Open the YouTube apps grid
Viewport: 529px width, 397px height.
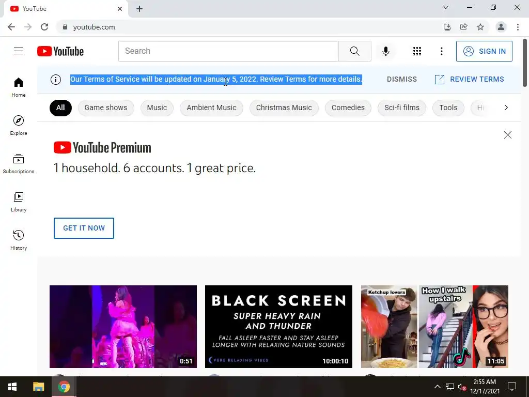417,51
